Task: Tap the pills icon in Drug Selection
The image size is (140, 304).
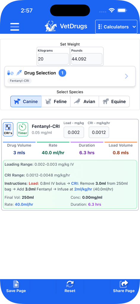Action: pos(11,73)
